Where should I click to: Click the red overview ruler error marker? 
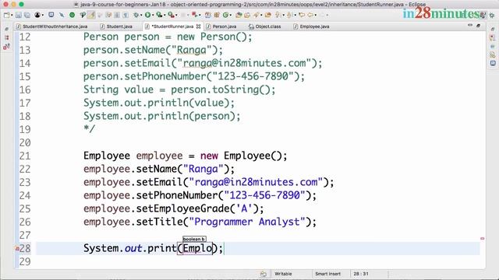tap(483, 239)
